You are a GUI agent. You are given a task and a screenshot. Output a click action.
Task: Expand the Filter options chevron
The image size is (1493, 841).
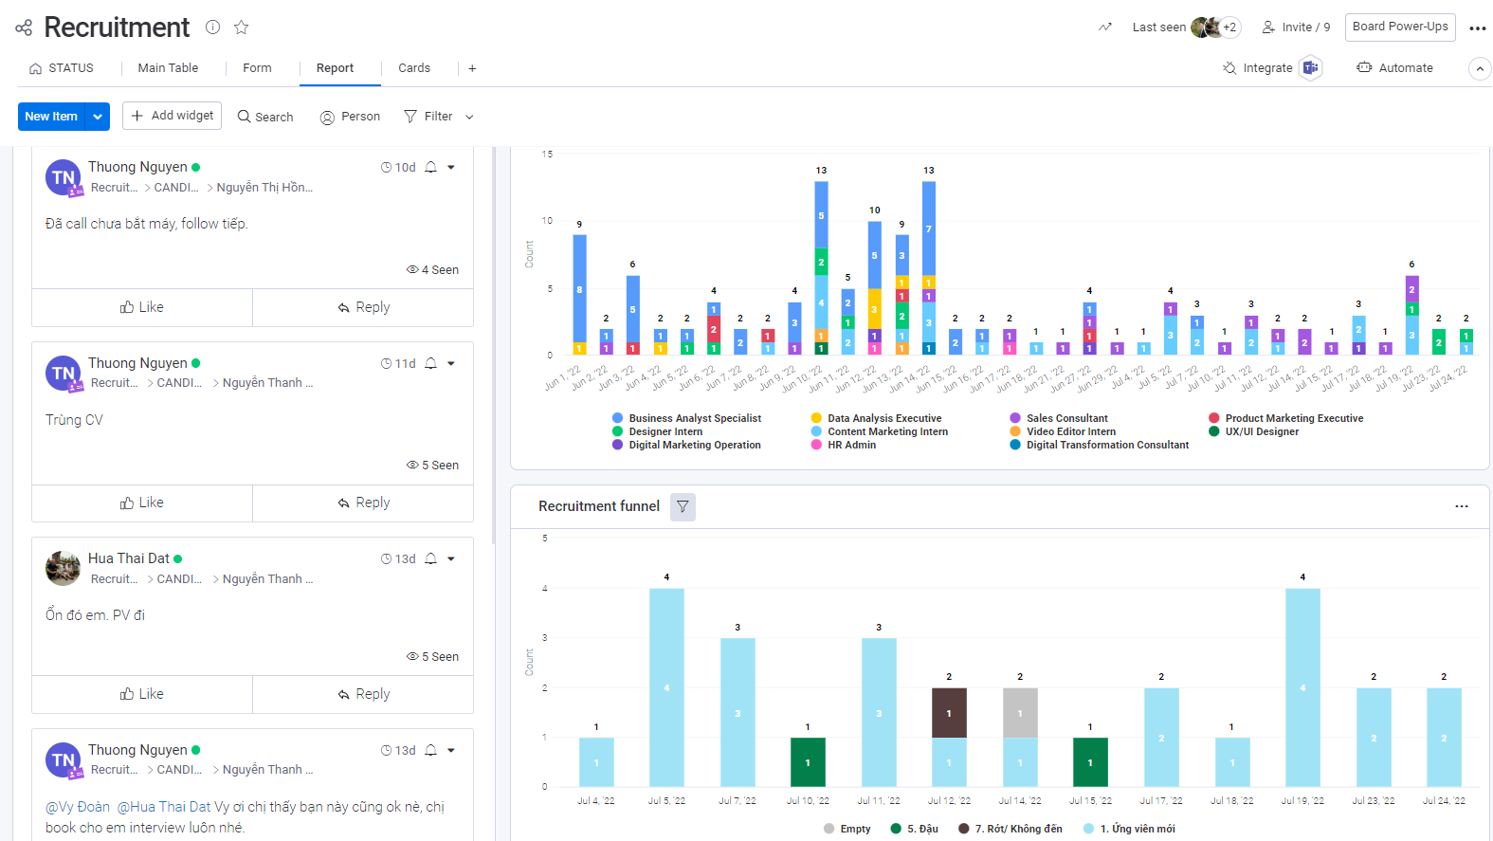469,117
